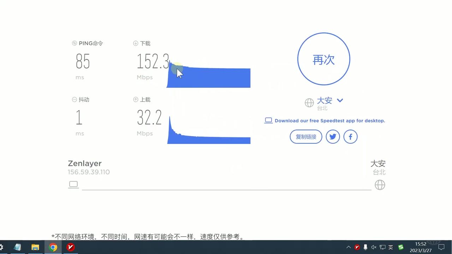The width and height of the screenshot is (452, 254).
Task: Open the notification center from the taskbar
Action: coord(441,247)
